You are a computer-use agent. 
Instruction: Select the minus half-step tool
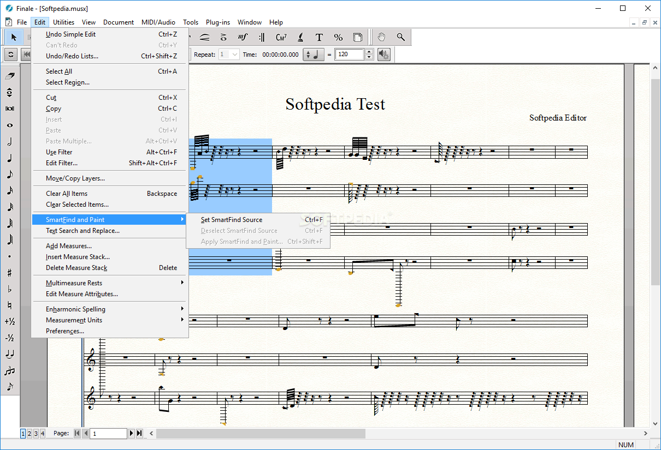[x=9, y=338]
